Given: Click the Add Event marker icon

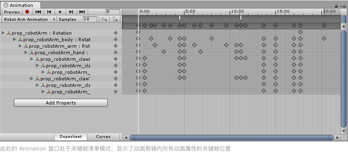Looking at the screenshot, I should pos(115,19).
